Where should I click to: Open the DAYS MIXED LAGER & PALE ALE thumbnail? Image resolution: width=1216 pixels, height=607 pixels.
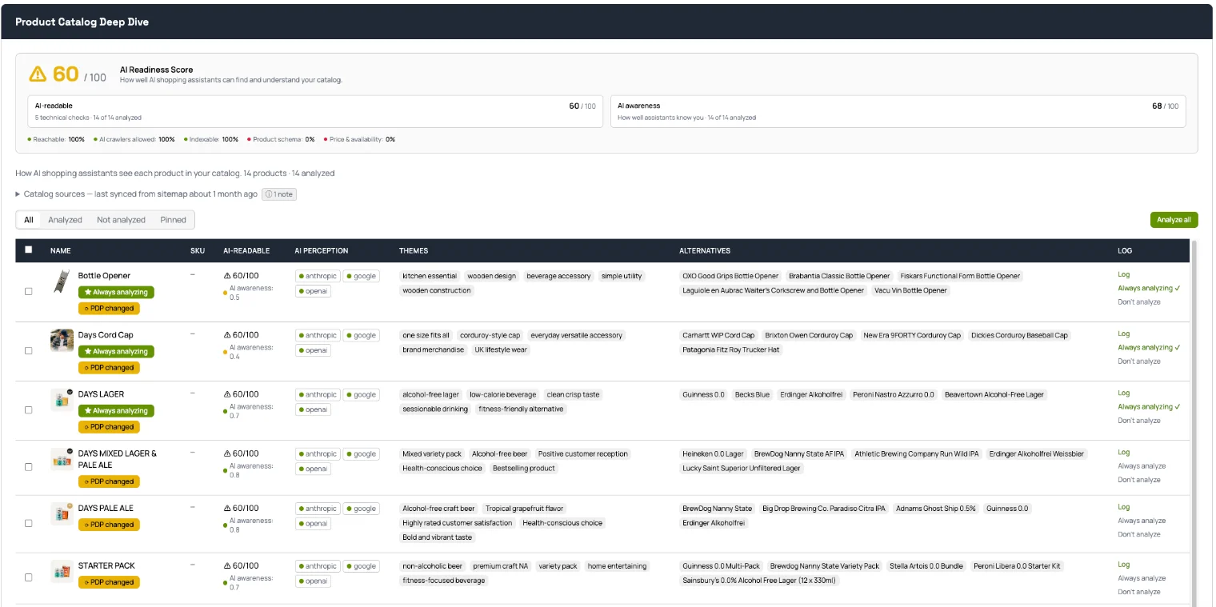coord(62,458)
